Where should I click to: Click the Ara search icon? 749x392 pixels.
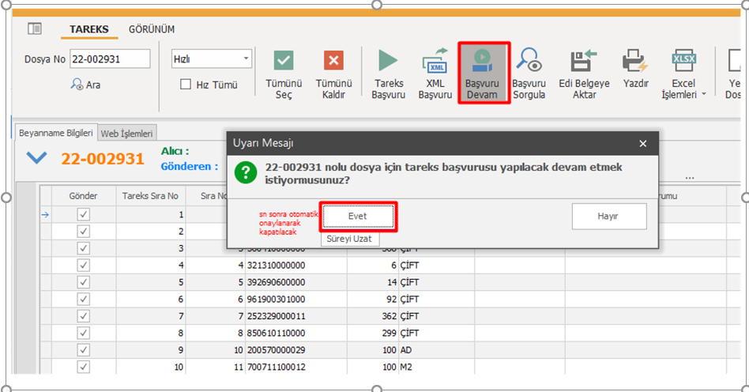click(x=77, y=84)
